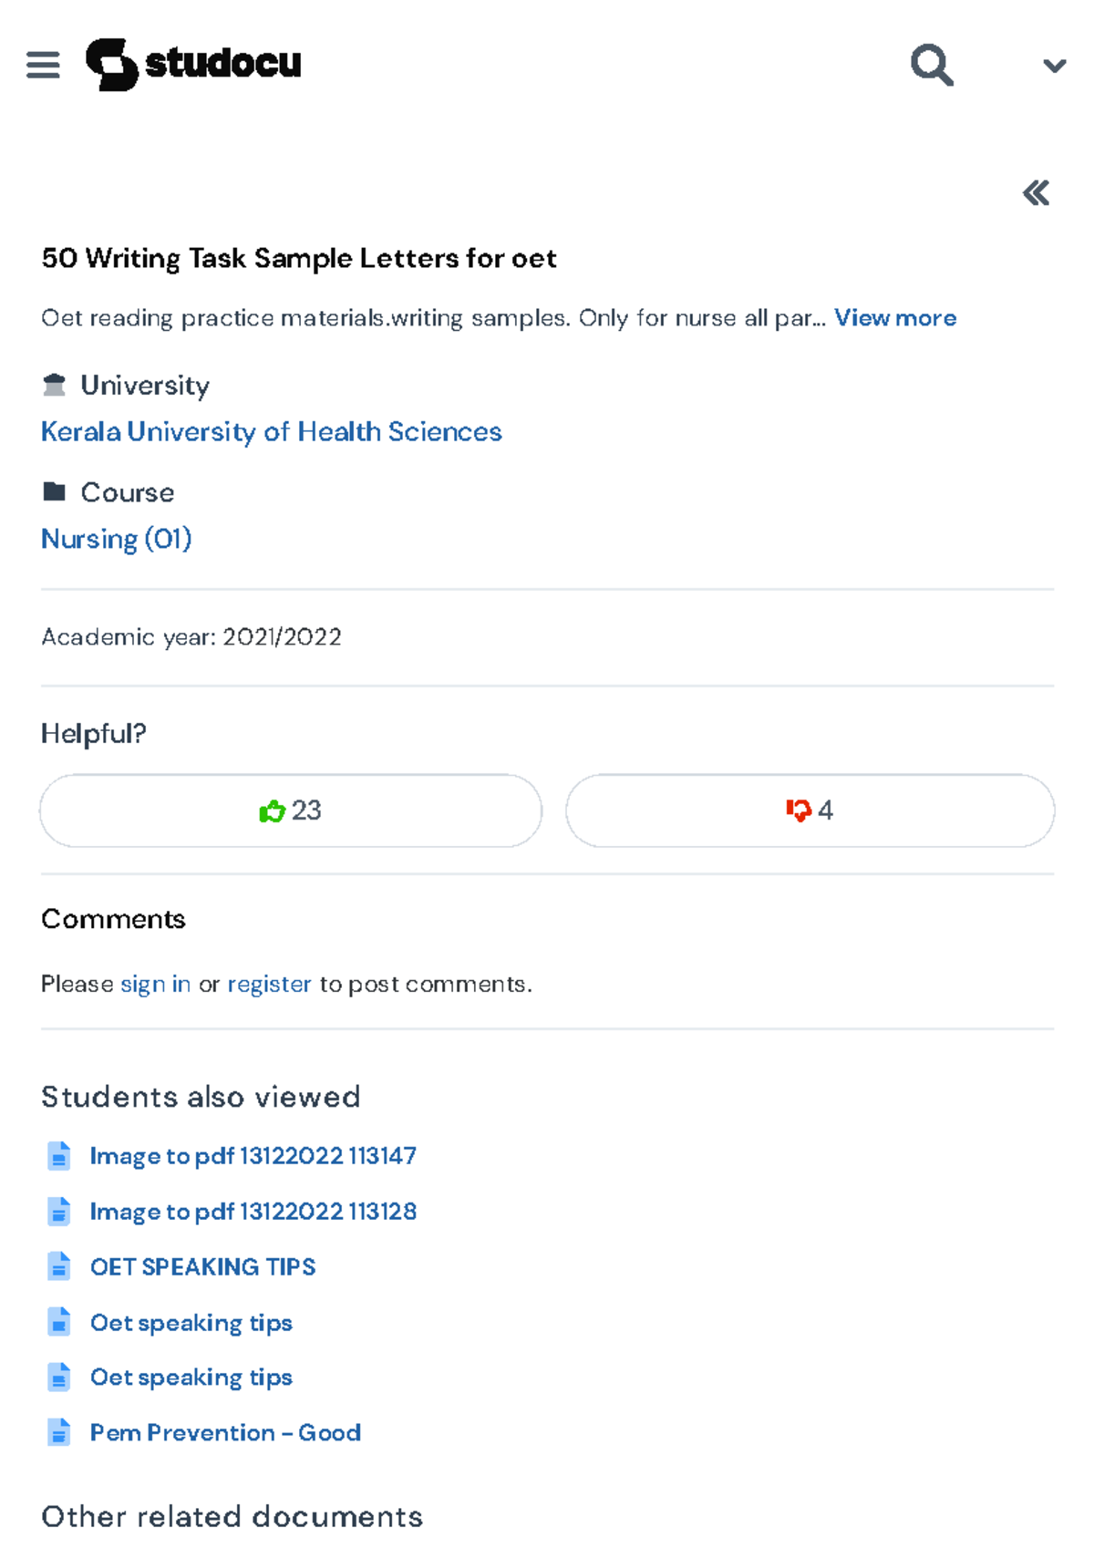1094x1548 pixels.
Task: Open Oet speaking tips document
Action: pos(191,1322)
